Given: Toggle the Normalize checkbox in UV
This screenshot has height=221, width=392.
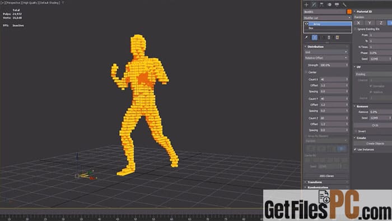Looking at the screenshot, I should [371, 86].
